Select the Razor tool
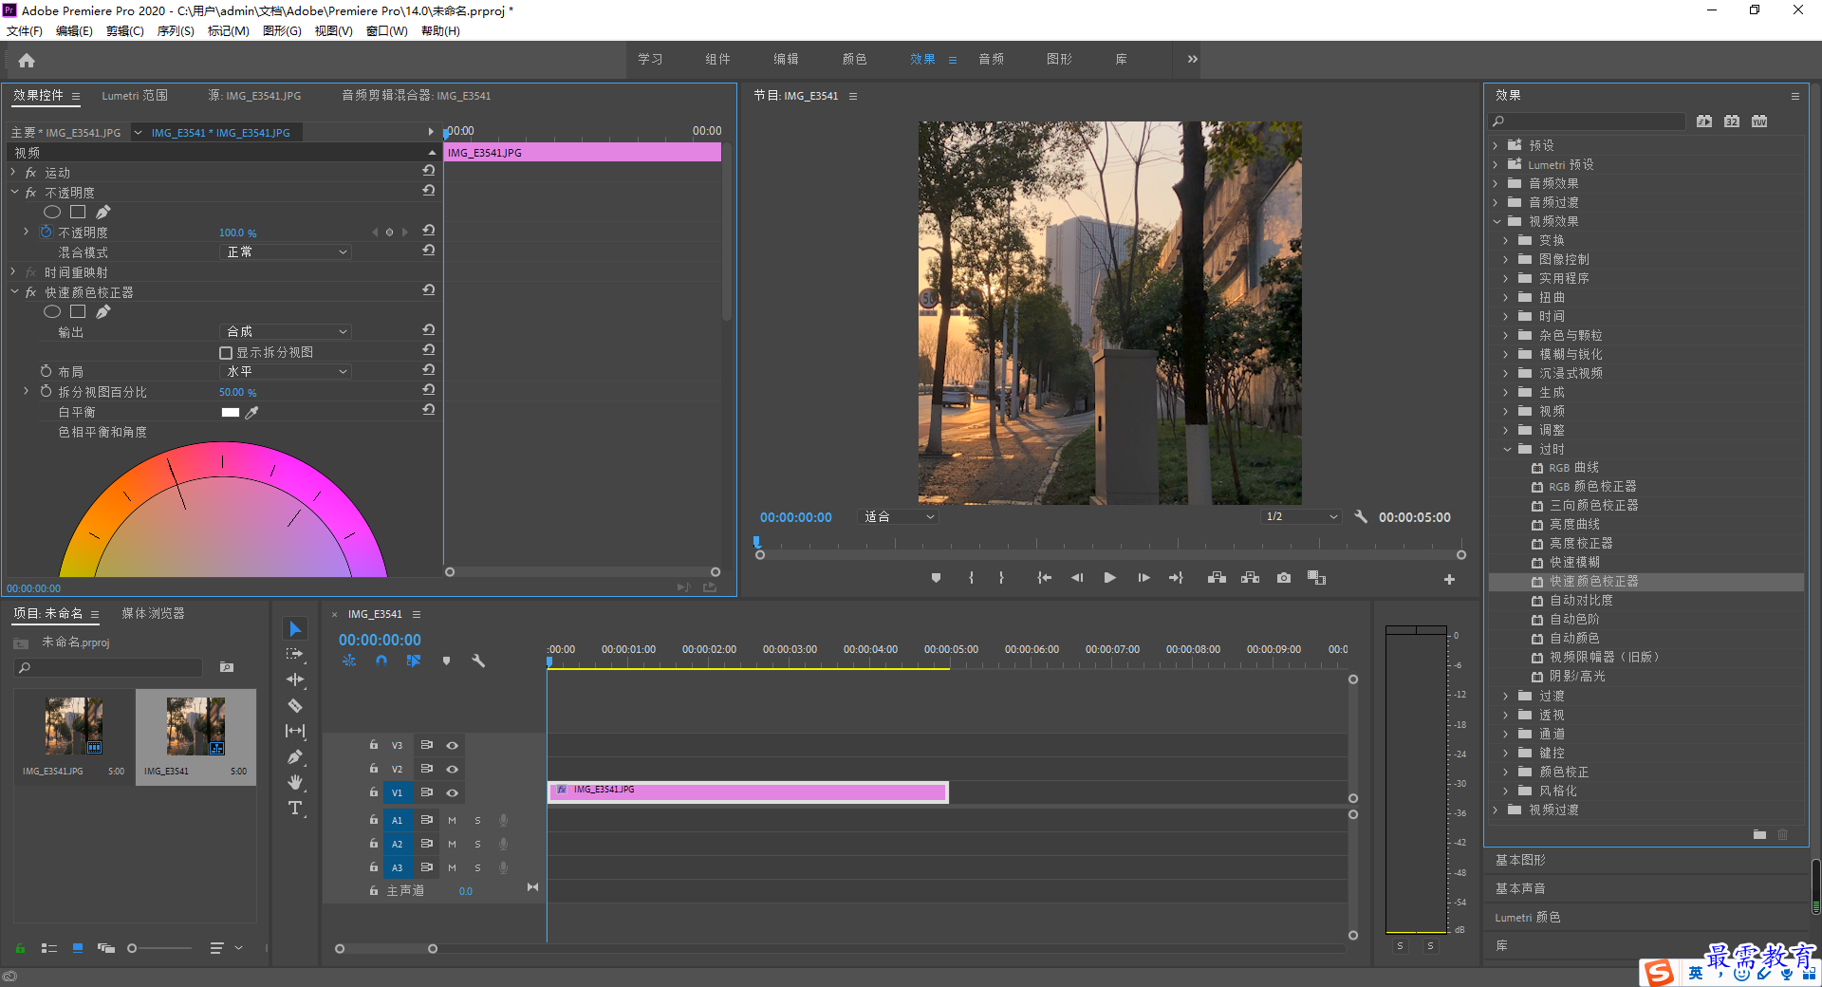 (295, 705)
